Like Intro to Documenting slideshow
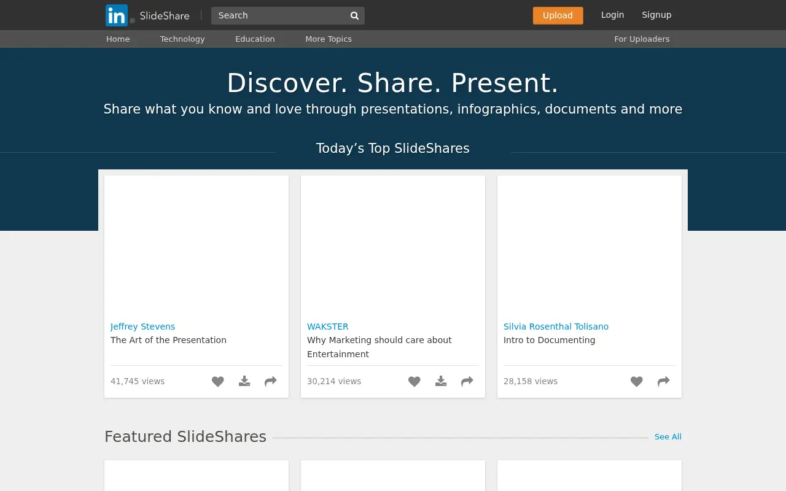Screen dimensions: 786x491 coord(637,381)
